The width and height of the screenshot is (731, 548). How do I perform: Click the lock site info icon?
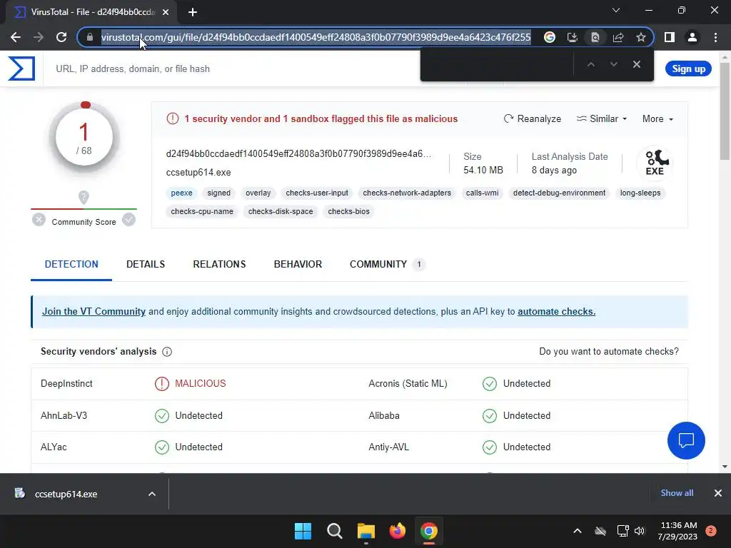pos(89,37)
